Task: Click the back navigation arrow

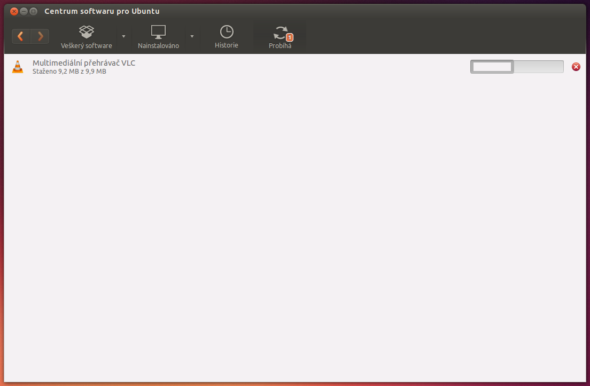Action: (21, 36)
